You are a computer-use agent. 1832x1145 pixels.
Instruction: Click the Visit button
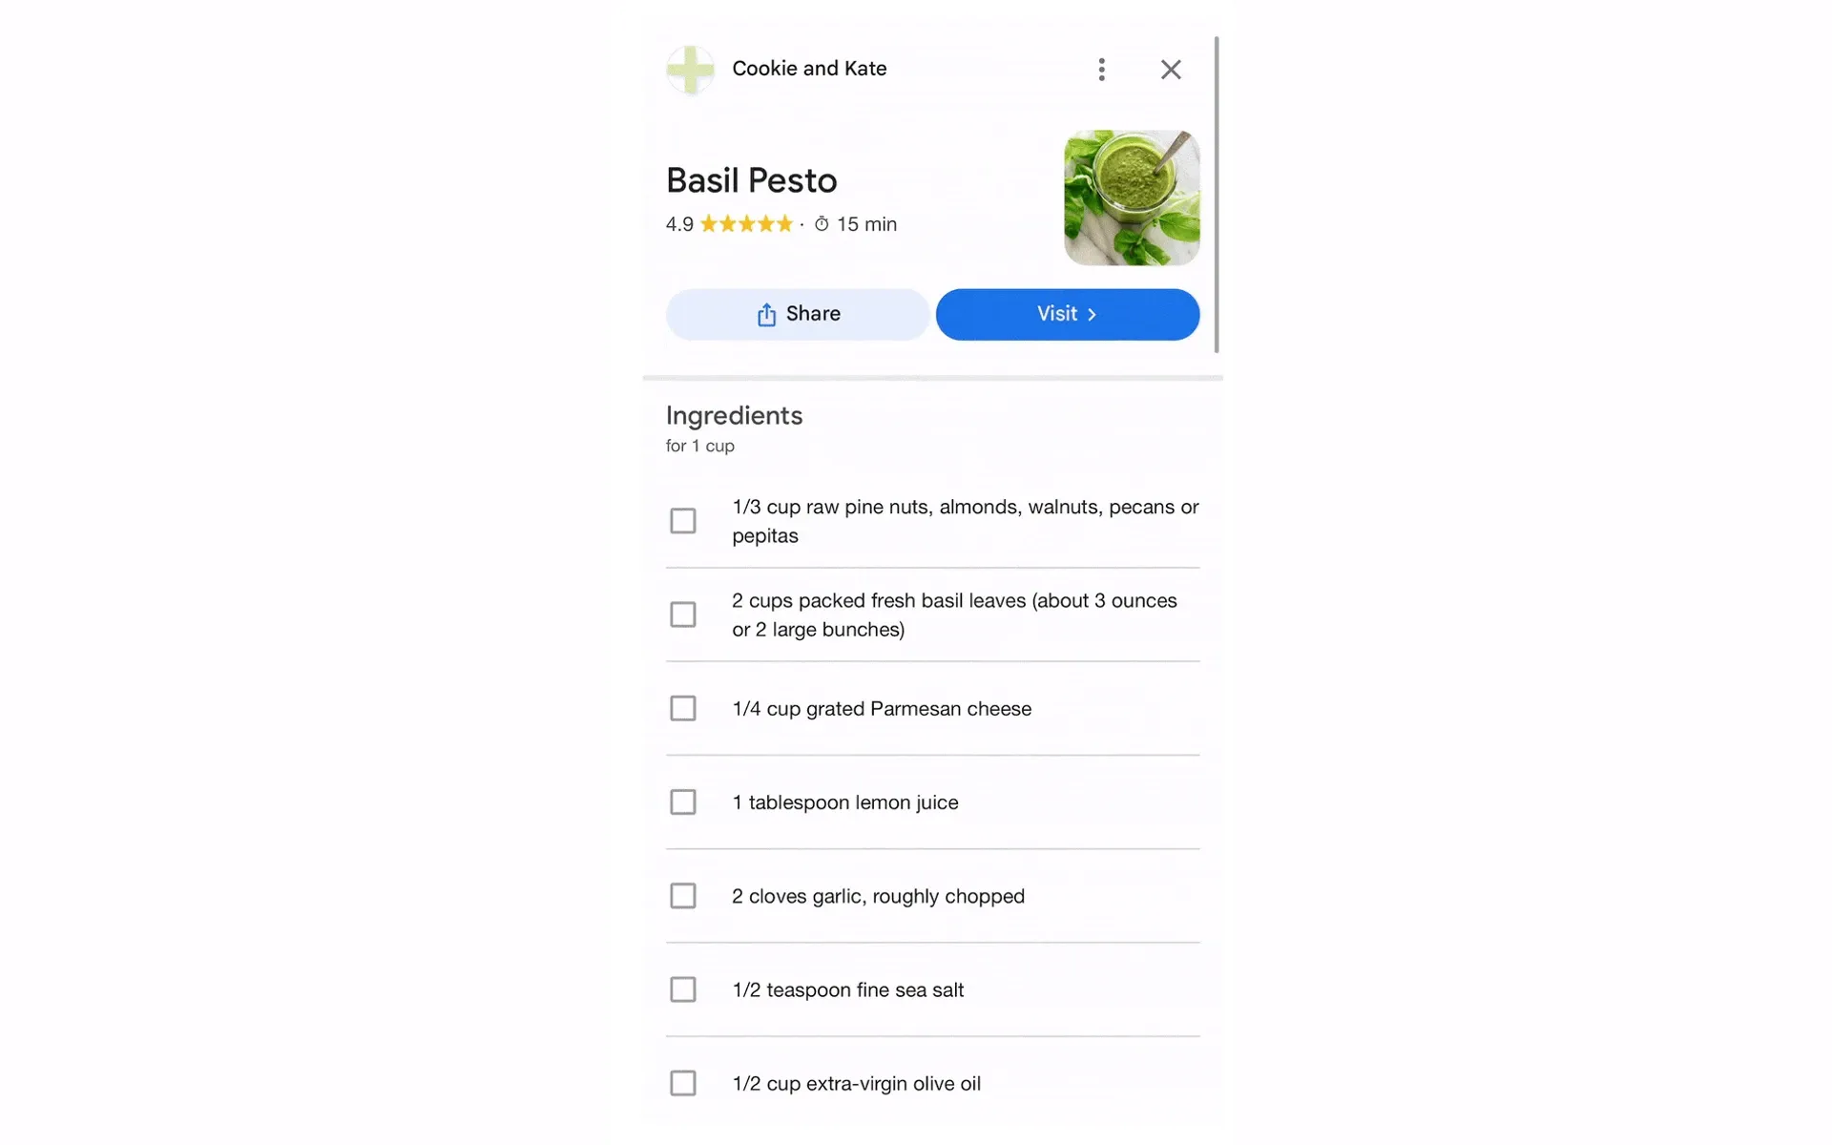pos(1066,314)
